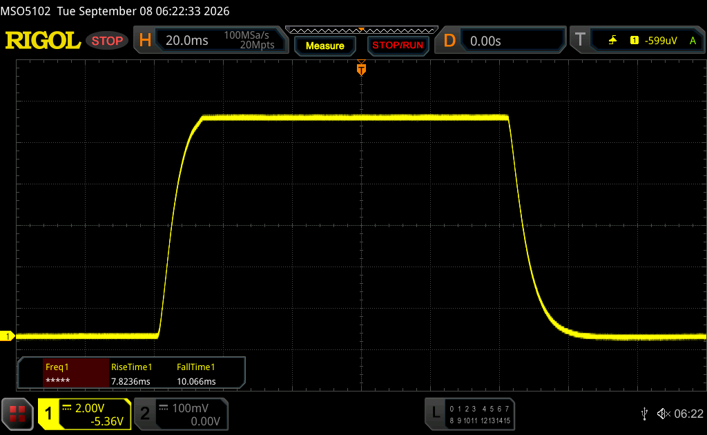This screenshot has height=435, width=707.
Task: Click the orange trigger position marker
Action: click(x=361, y=68)
